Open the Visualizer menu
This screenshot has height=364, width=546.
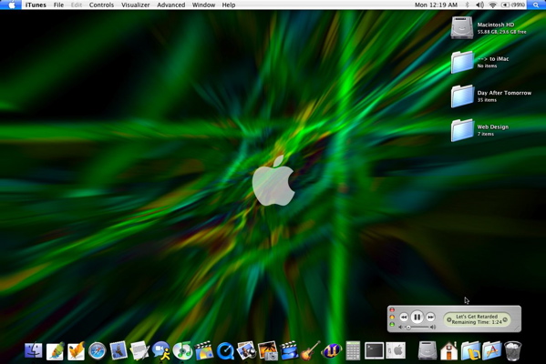(x=136, y=5)
